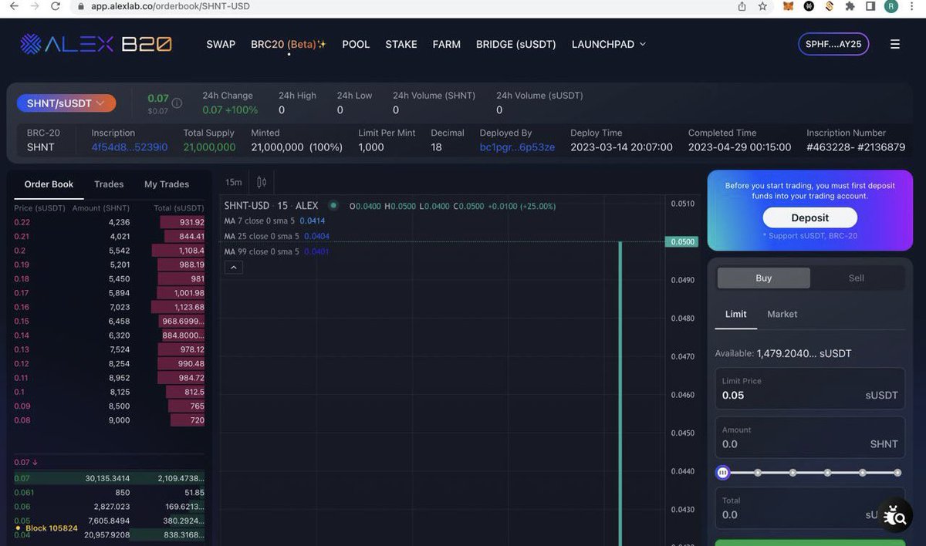This screenshot has width=926, height=546.
Task: Go to SWAP page
Action: tap(221, 44)
